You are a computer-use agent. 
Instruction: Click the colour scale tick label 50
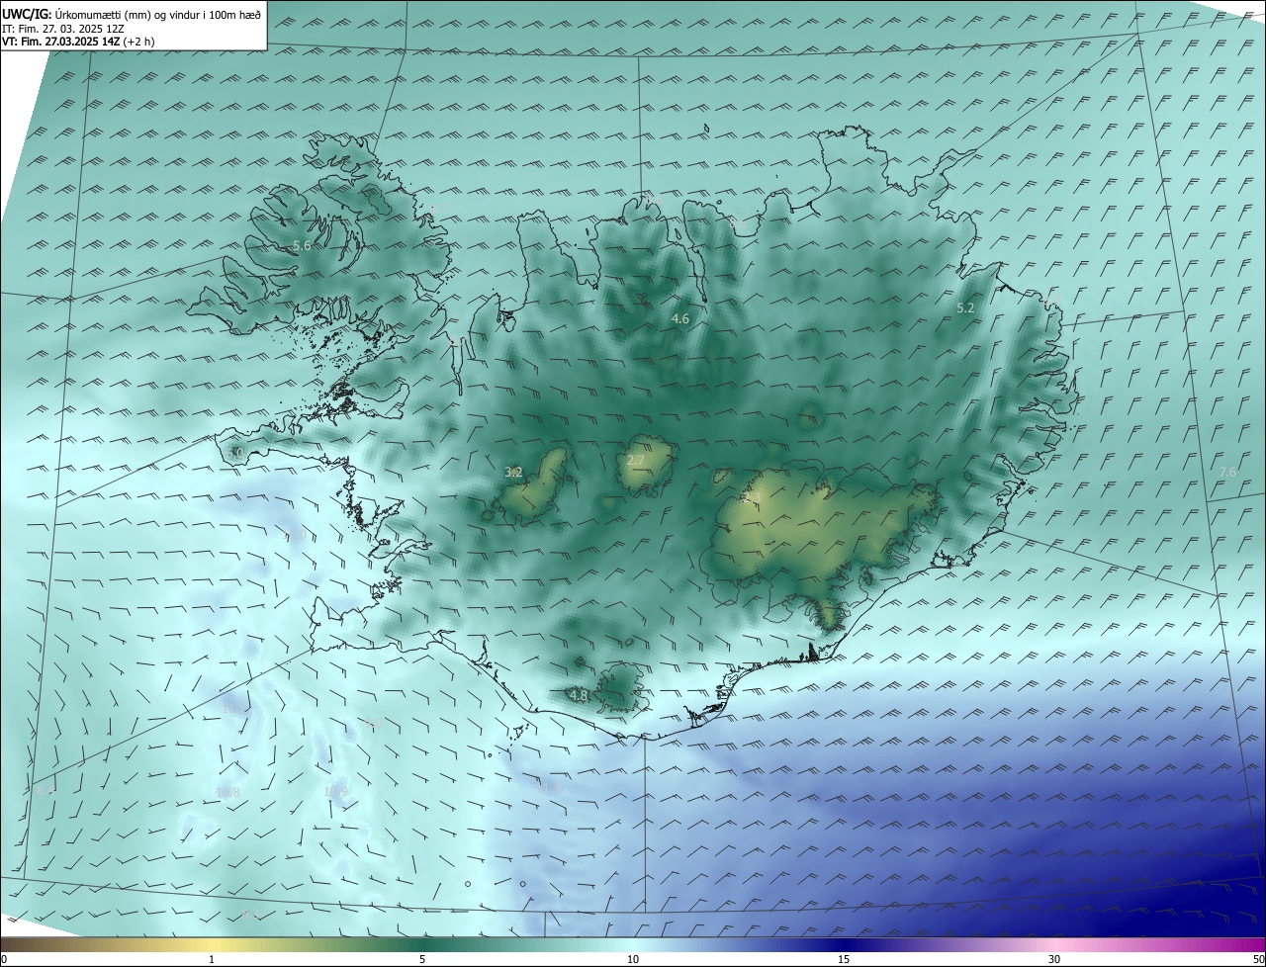[x=1258, y=959]
